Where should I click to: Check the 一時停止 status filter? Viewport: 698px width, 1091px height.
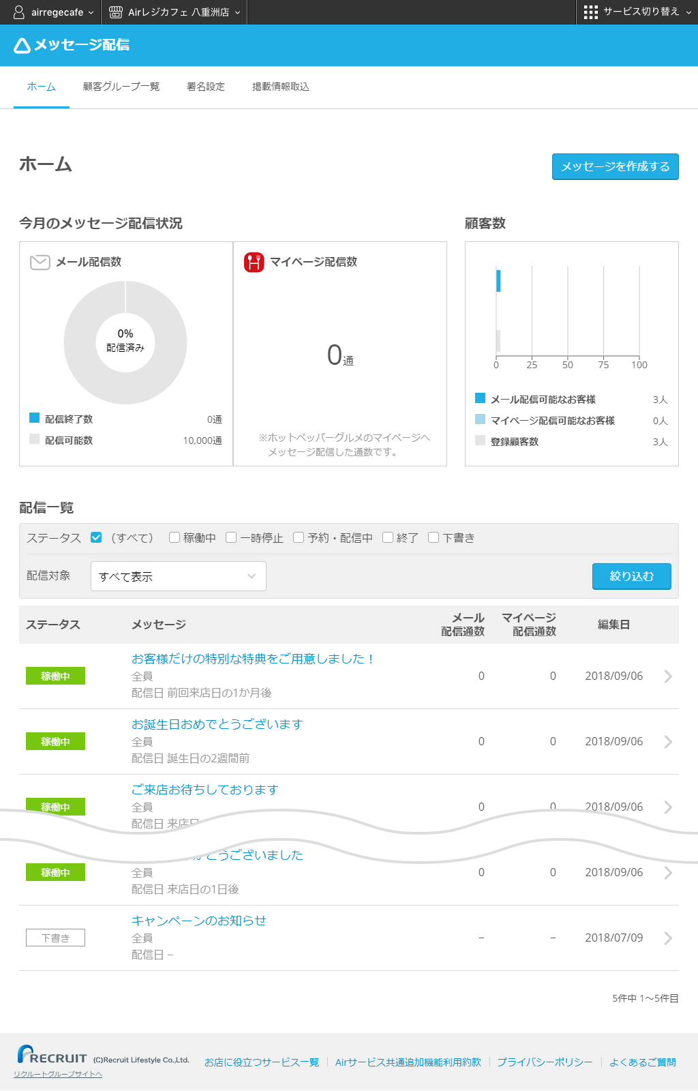pos(231,537)
